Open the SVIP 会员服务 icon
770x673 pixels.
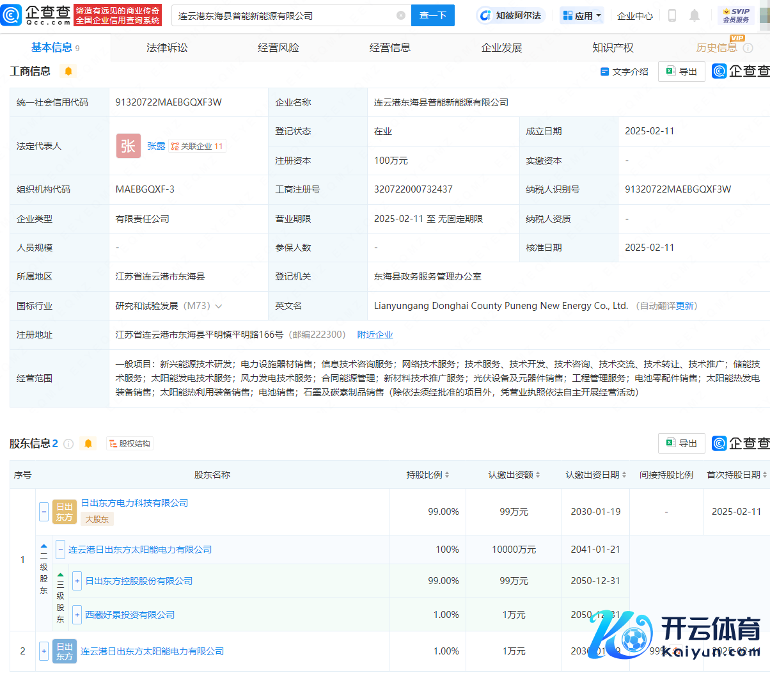(736, 15)
